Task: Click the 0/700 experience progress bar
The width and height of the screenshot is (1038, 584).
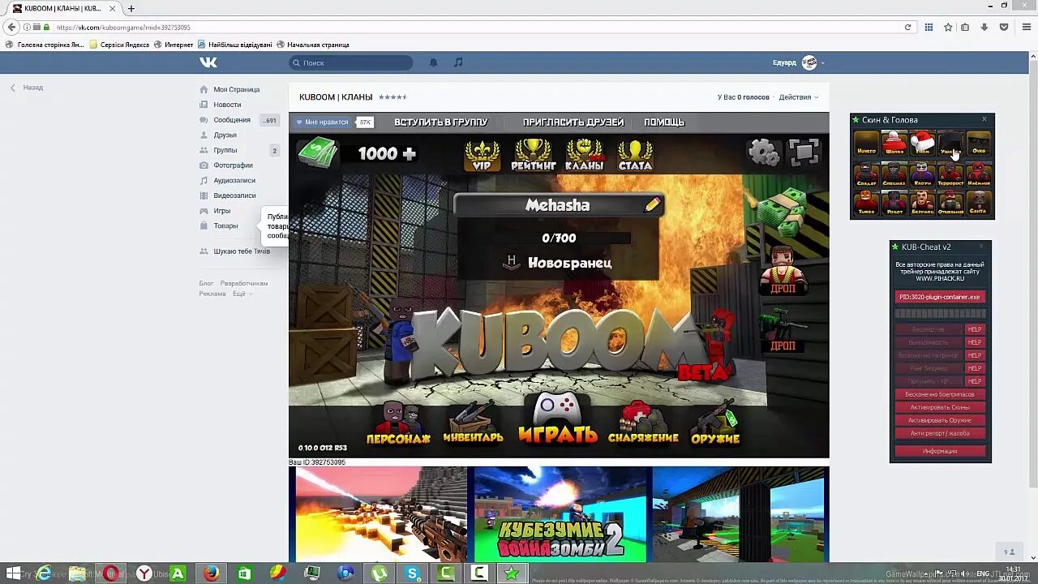Action: [x=560, y=238]
